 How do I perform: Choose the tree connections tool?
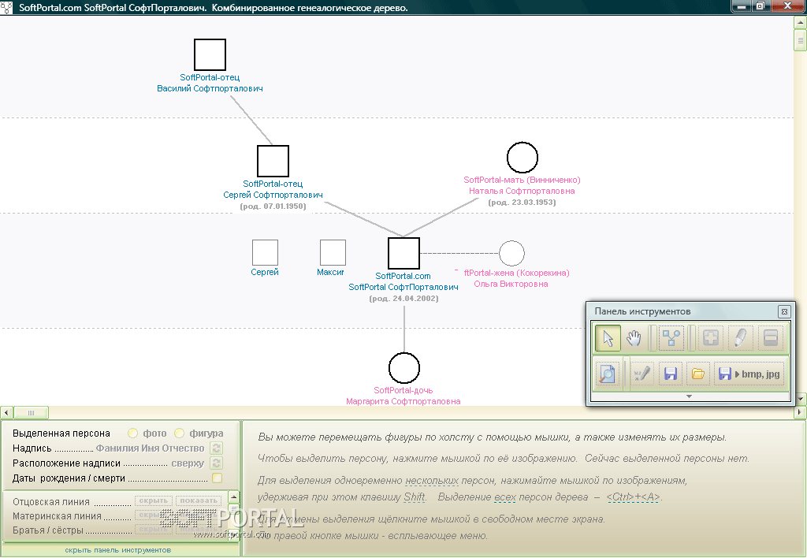671,338
